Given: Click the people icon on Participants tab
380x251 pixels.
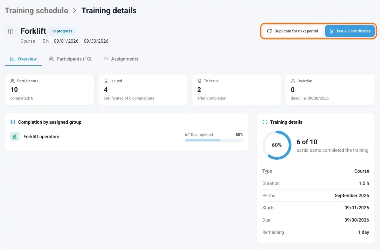Looking at the screenshot, I should (x=51, y=59).
